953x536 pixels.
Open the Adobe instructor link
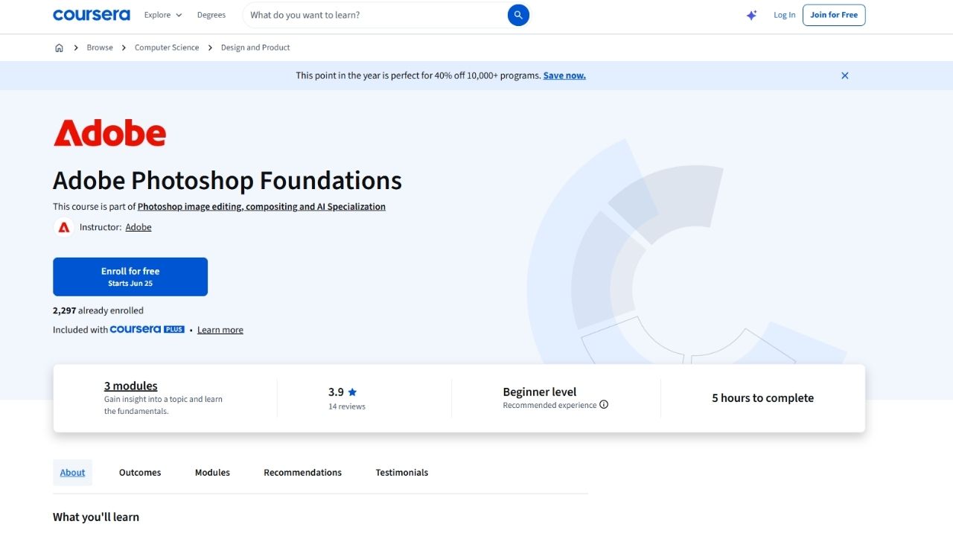[x=138, y=227]
